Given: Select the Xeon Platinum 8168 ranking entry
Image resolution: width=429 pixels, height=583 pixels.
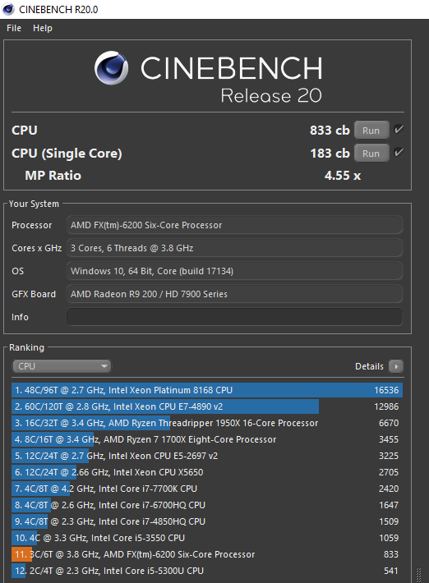Looking at the screenshot, I should [x=207, y=390].
